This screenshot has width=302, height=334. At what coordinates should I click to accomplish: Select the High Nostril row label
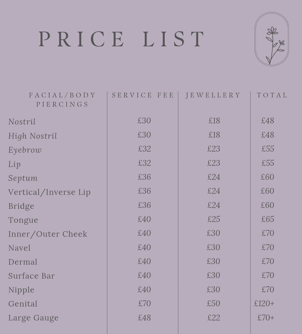[x=32, y=136]
